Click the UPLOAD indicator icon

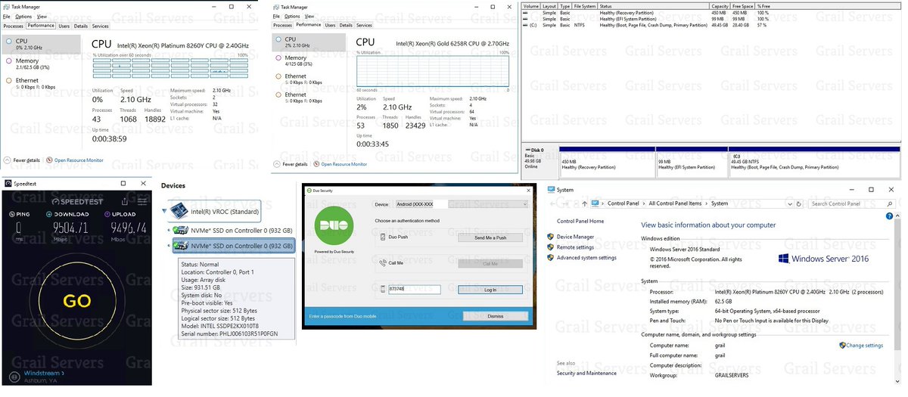pos(108,213)
